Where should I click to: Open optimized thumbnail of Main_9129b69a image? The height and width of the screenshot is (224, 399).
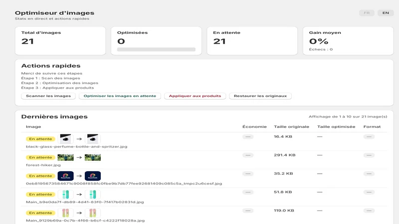93,213
